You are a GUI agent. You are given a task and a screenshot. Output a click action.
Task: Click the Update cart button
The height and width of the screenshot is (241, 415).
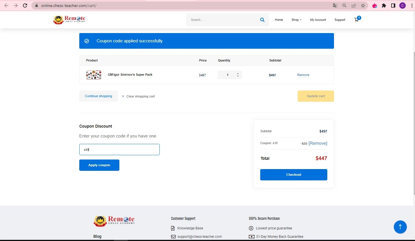316,96
